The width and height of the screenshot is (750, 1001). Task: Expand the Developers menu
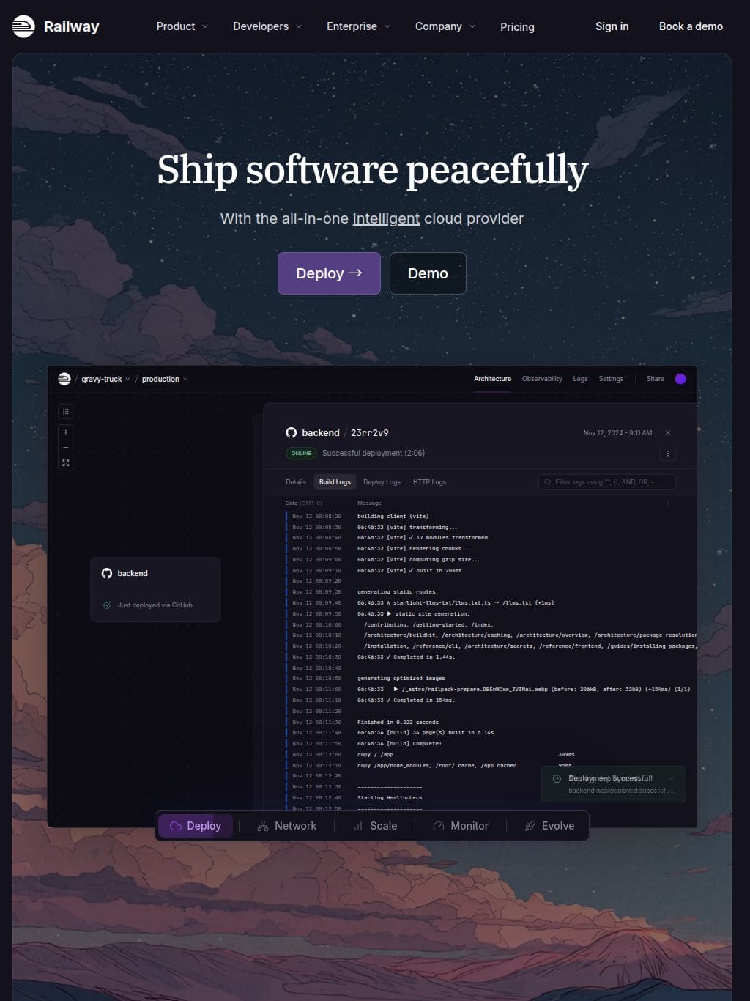(267, 26)
